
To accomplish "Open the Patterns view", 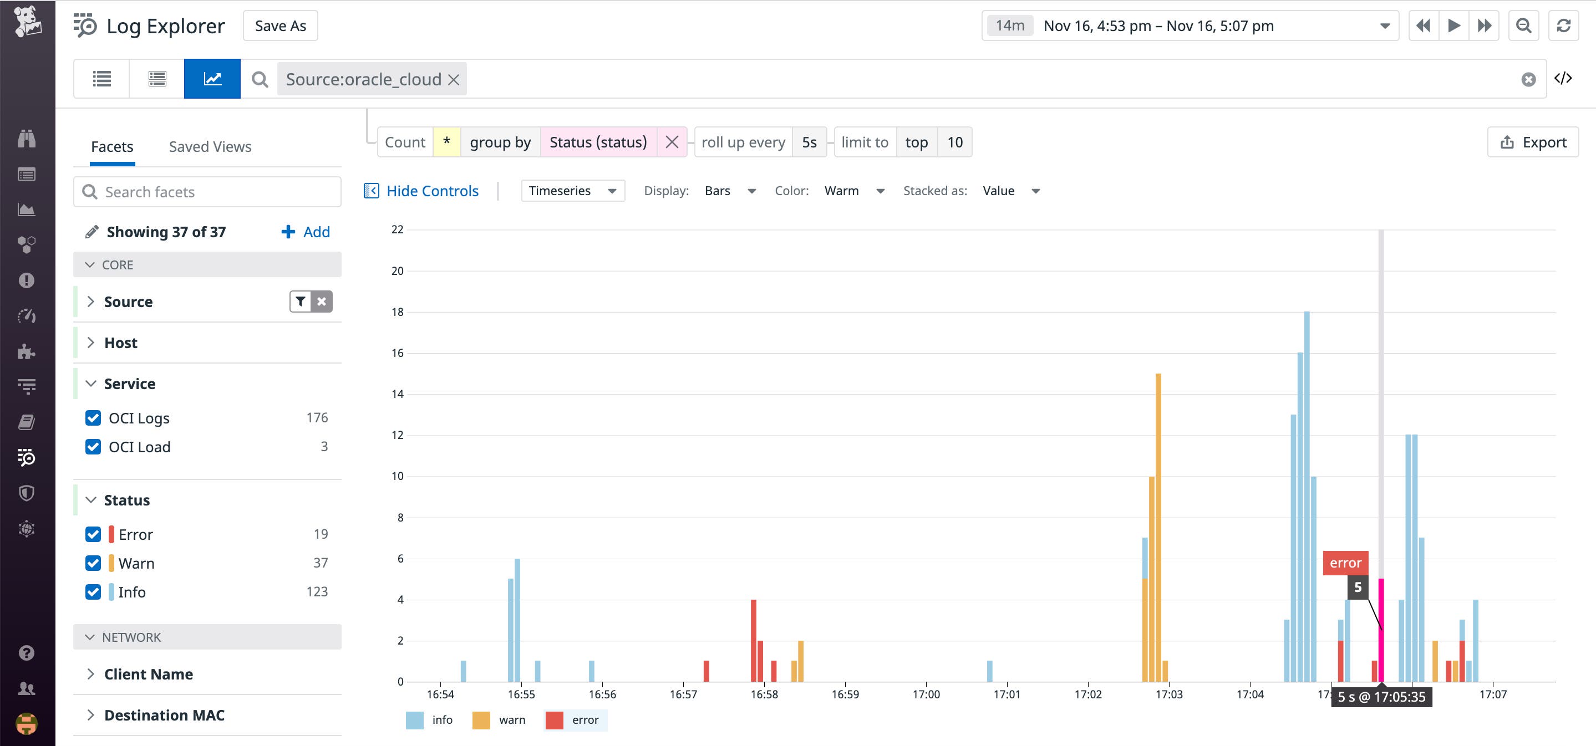I will (156, 79).
